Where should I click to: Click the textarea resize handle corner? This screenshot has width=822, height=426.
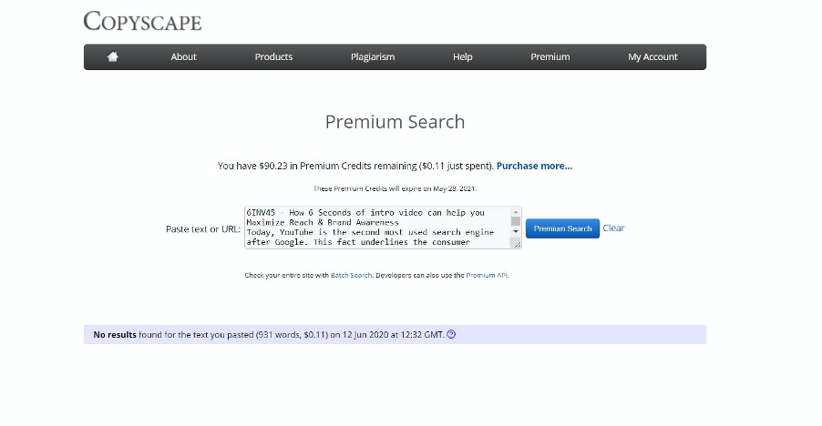517,244
